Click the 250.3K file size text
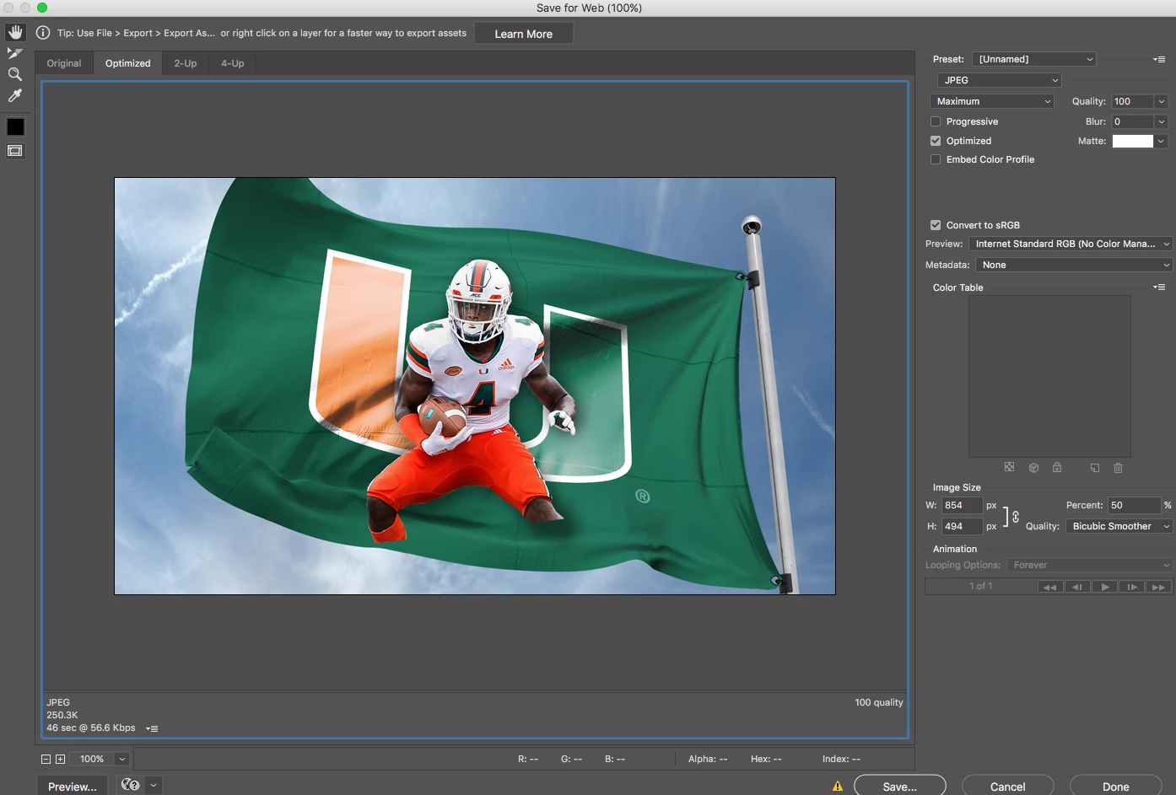Screen dimensions: 1176x795 coord(62,715)
